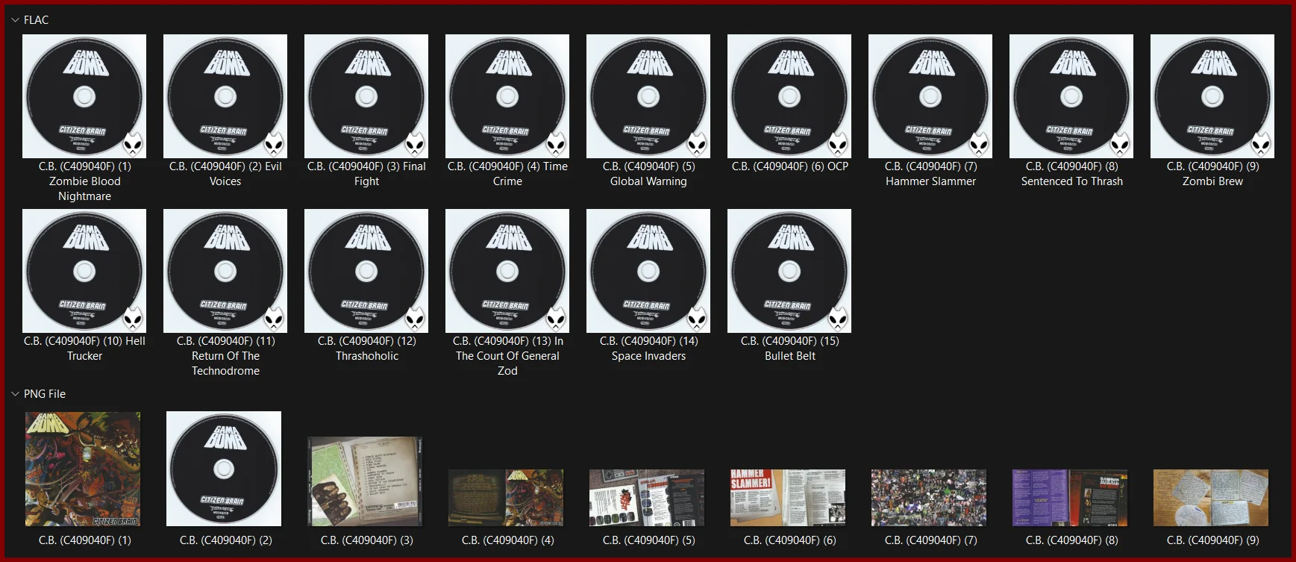Click the PNG file name ending (7)
The width and height of the screenshot is (1296, 562).
[931, 540]
